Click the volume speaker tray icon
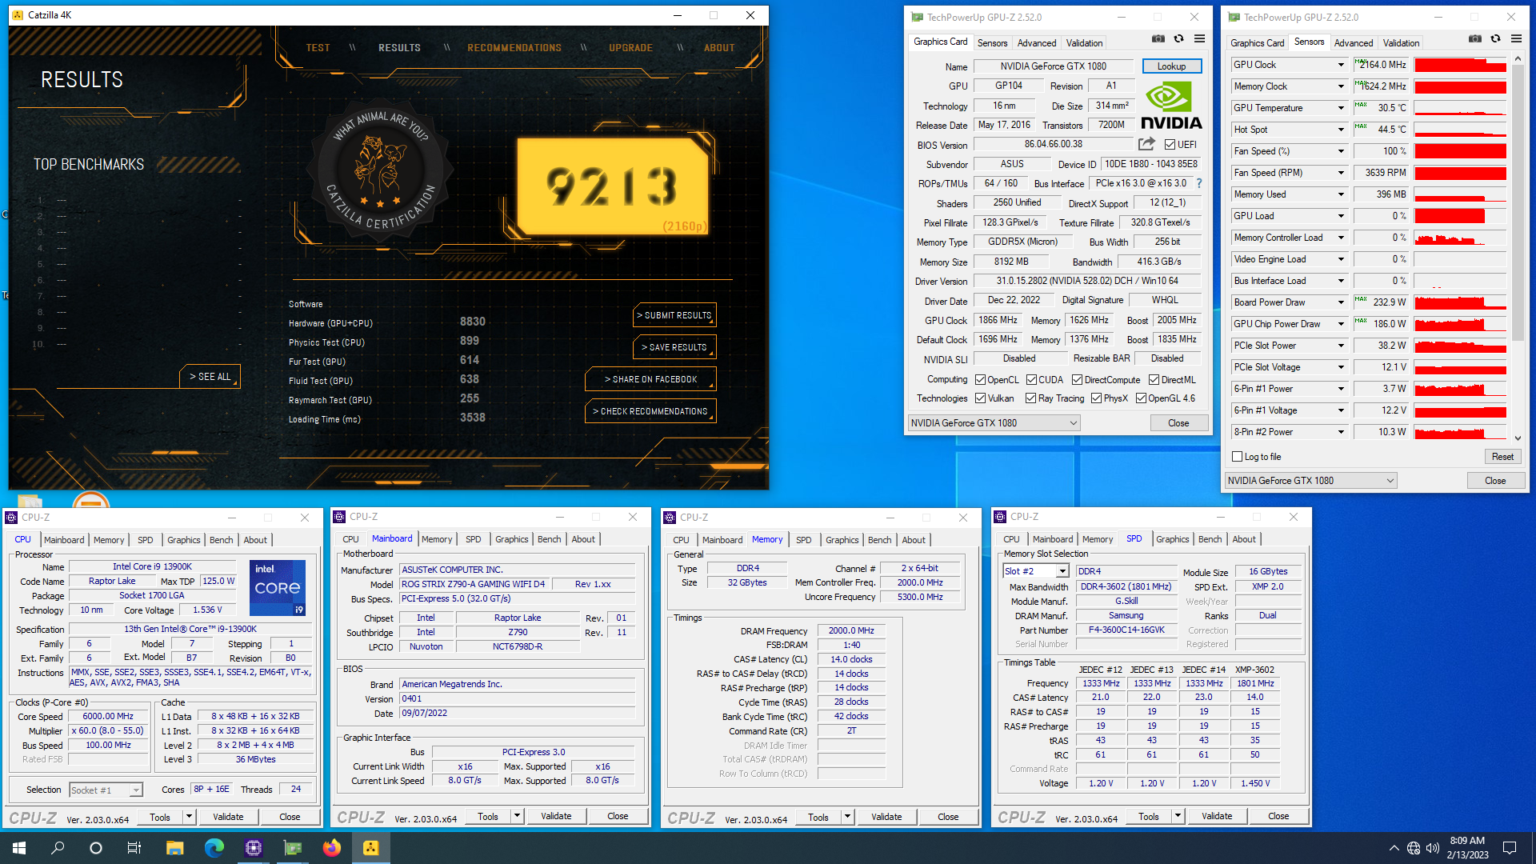Image resolution: width=1536 pixels, height=864 pixels. pos(1432,848)
